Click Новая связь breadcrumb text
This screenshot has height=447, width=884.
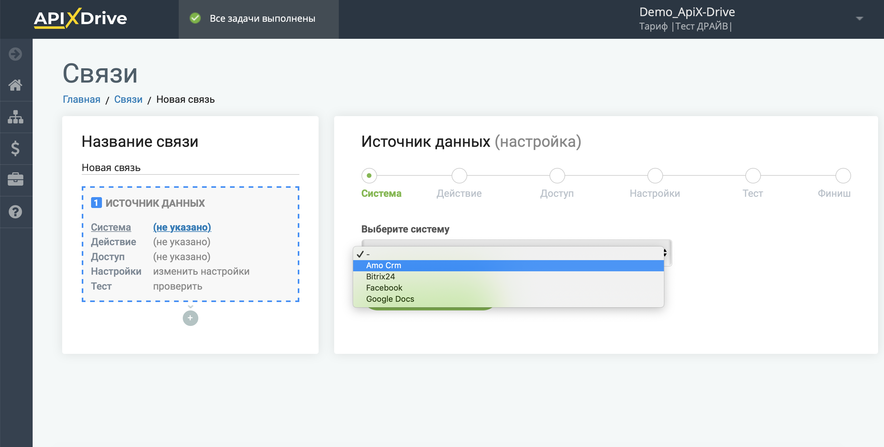pos(185,99)
